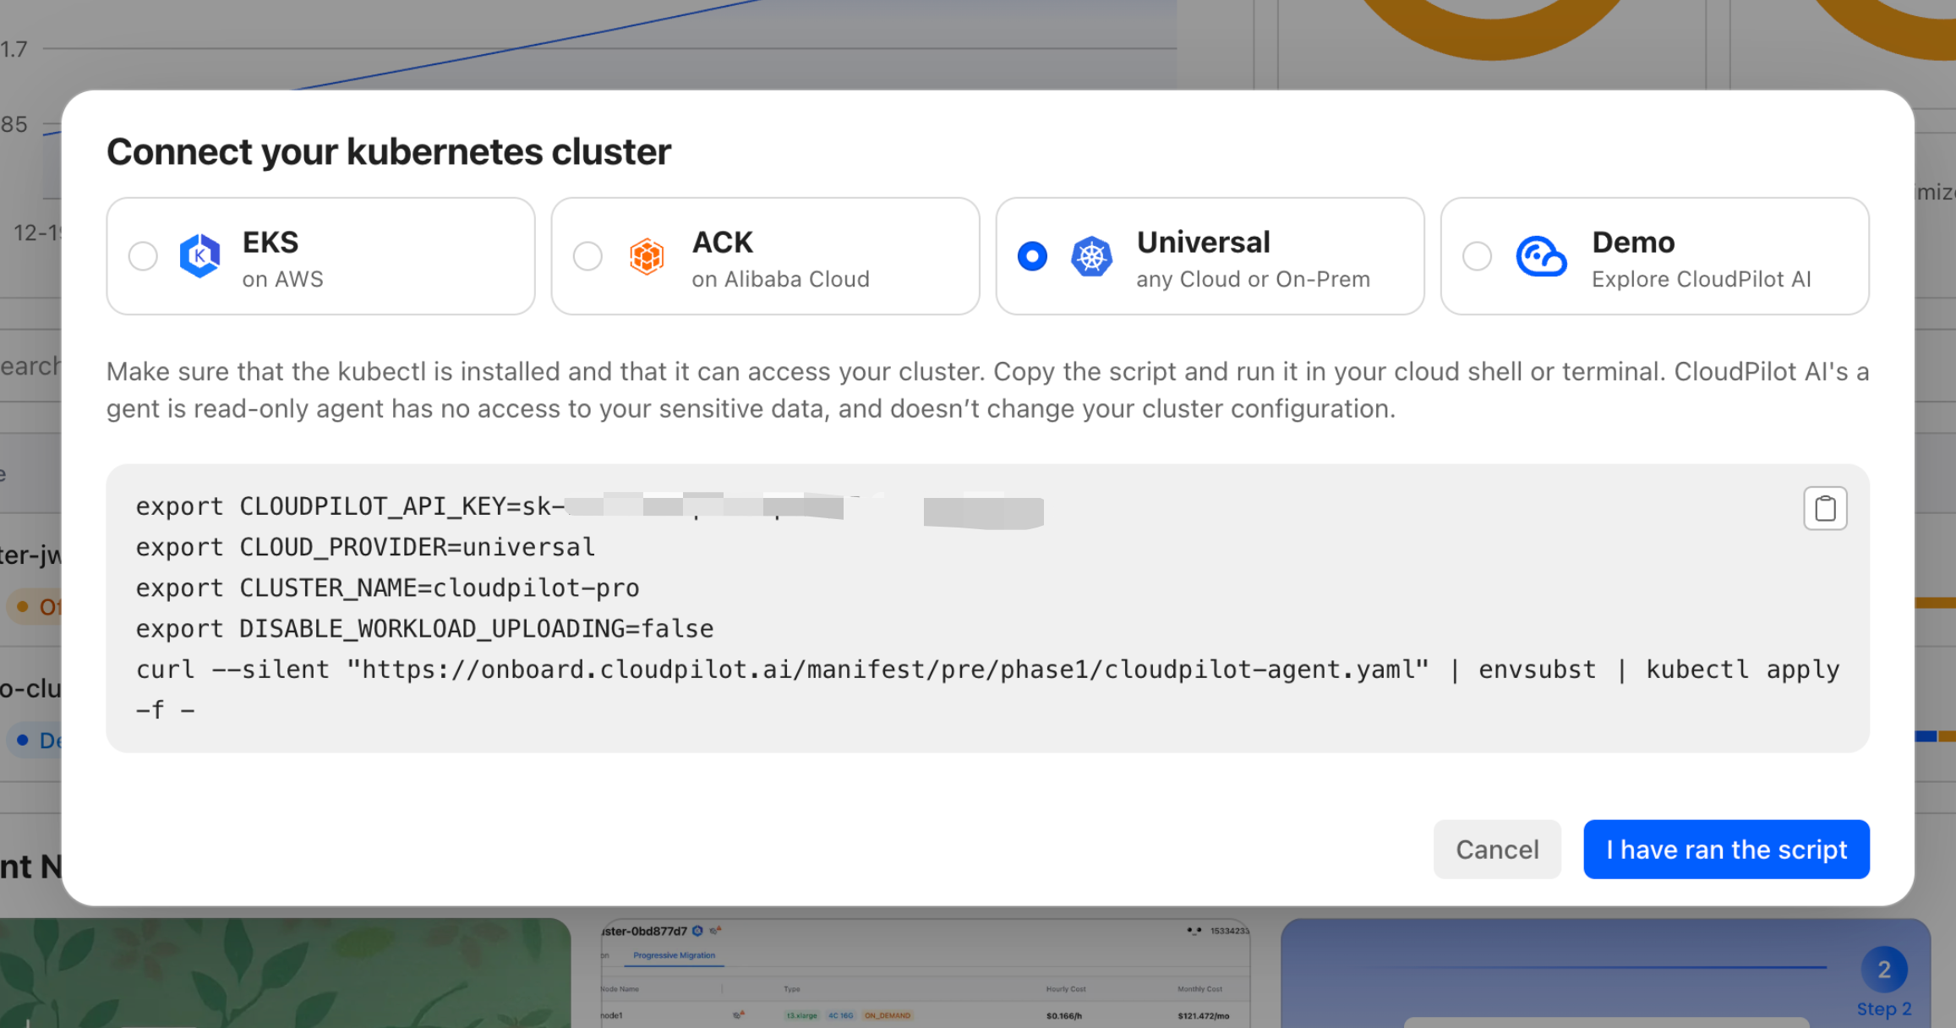
Task: Open the Progressive Migration tab below dialog
Action: (x=674, y=955)
